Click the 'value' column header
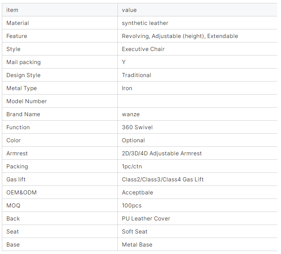The width and height of the screenshot is (281, 254). tap(129, 10)
